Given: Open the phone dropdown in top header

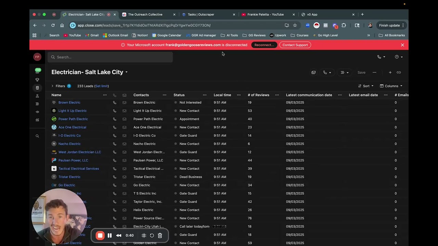Looking at the screenshot, I should [381, 57].
